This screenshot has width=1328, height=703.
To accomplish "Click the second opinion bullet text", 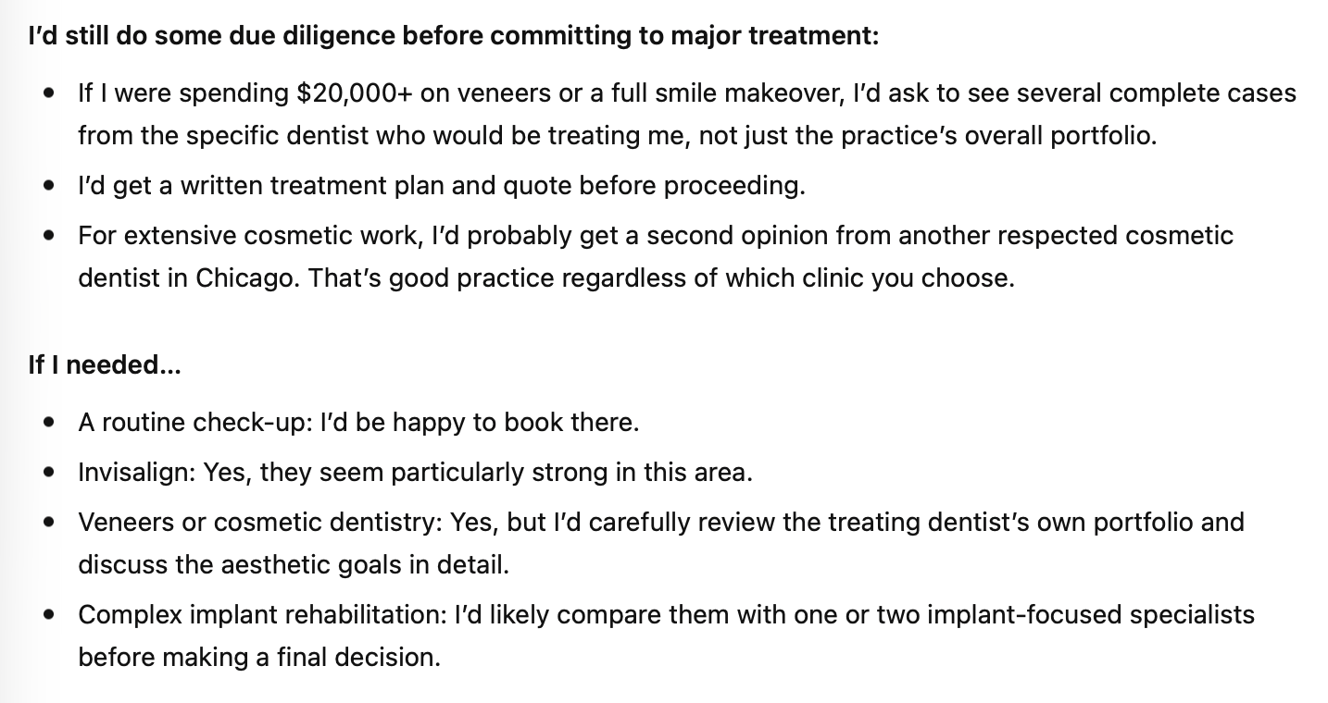I will 656,256.
